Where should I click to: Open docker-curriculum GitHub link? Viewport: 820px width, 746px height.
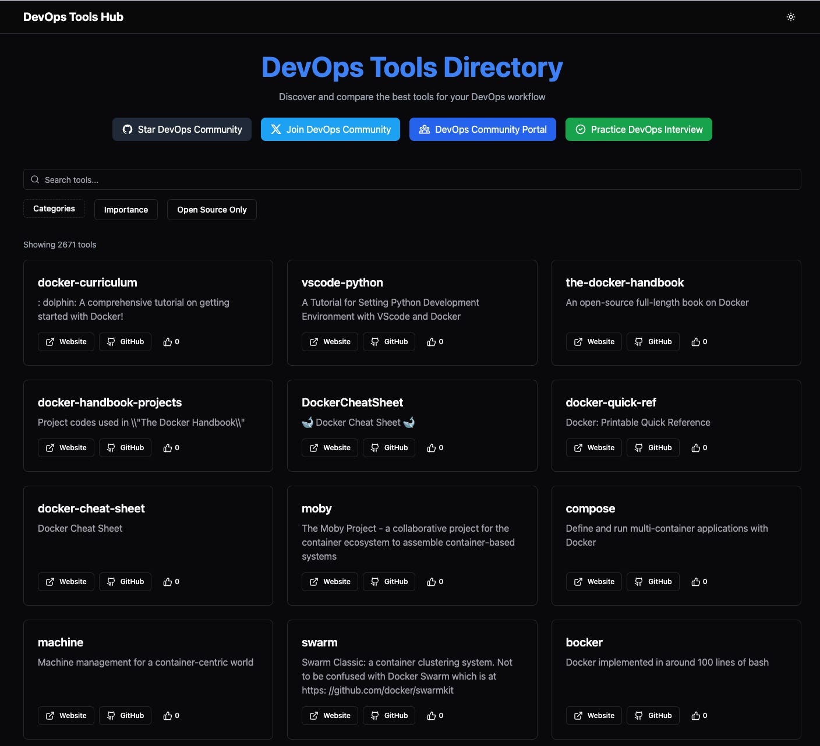125,342
